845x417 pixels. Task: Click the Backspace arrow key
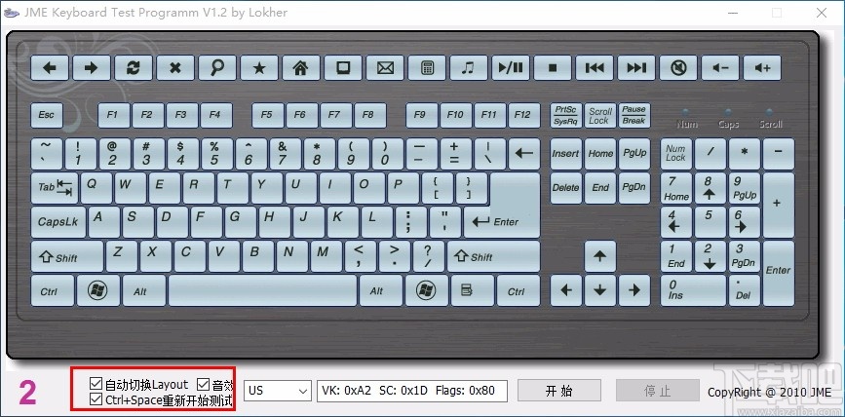tap(523, 154)
